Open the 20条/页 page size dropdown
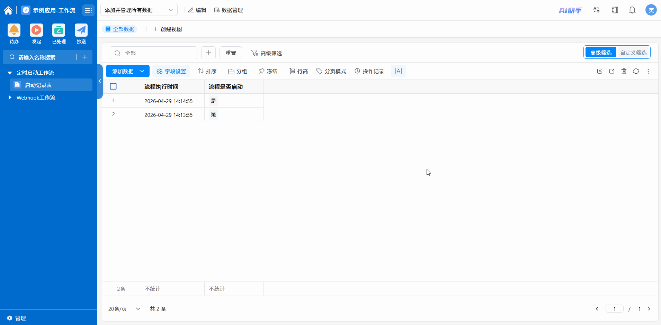This screenshot has height=325, width=661. pos(124,309)
